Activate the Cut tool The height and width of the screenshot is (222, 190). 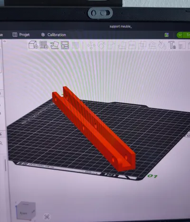point(132,45)
